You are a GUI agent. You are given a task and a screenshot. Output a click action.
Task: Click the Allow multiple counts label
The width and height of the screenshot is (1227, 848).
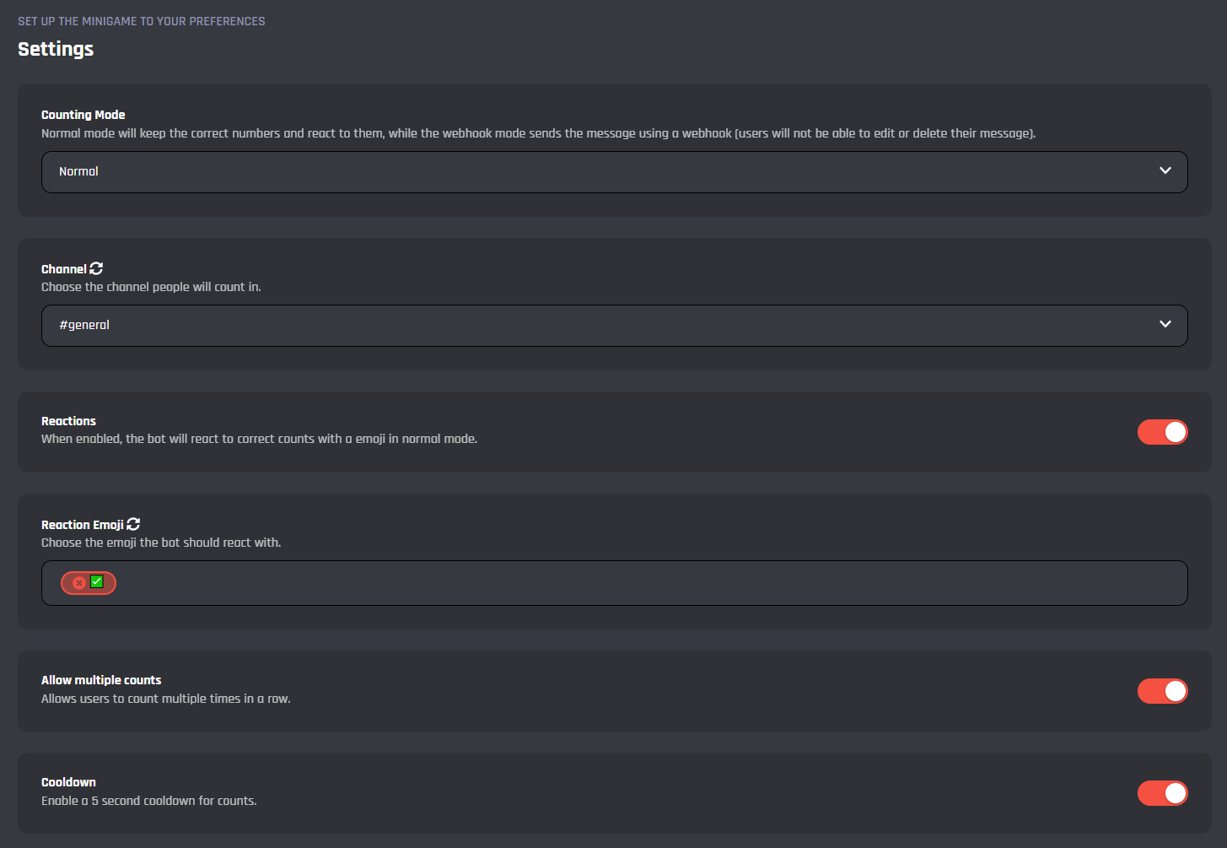pos(101,680)
